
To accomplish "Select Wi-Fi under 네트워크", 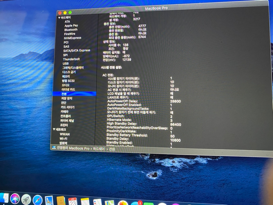I will point(63,139).
